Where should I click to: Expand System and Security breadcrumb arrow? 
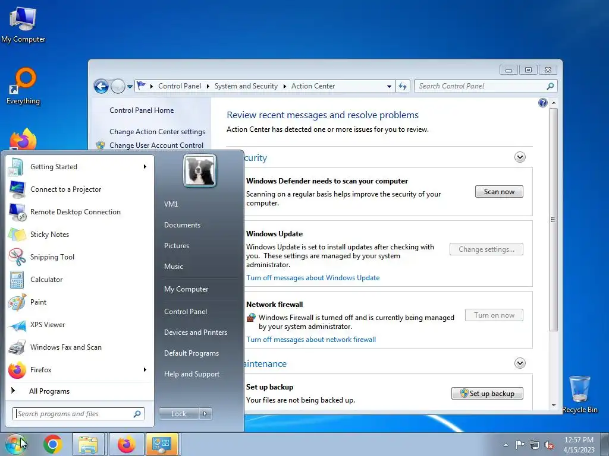(285, 86)
